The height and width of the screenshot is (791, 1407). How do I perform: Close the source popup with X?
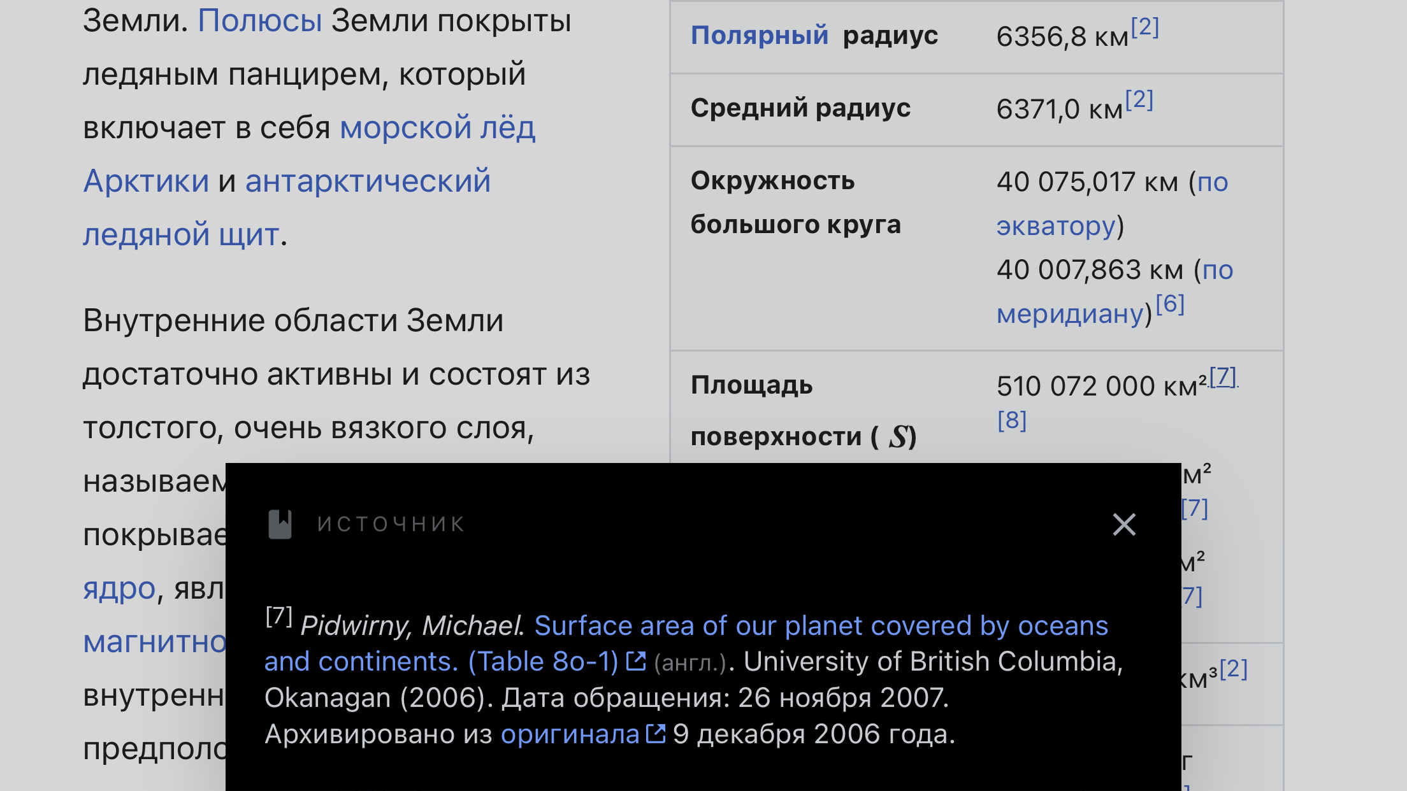click(x=1124, y=525)
